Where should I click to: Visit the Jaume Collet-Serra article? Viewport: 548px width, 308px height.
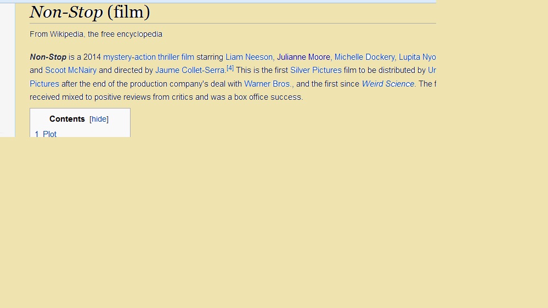coord(190,70)
